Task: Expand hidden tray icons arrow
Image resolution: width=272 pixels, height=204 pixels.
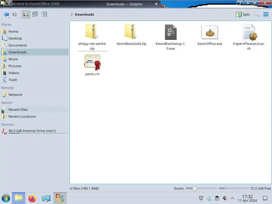Action: 232,198
